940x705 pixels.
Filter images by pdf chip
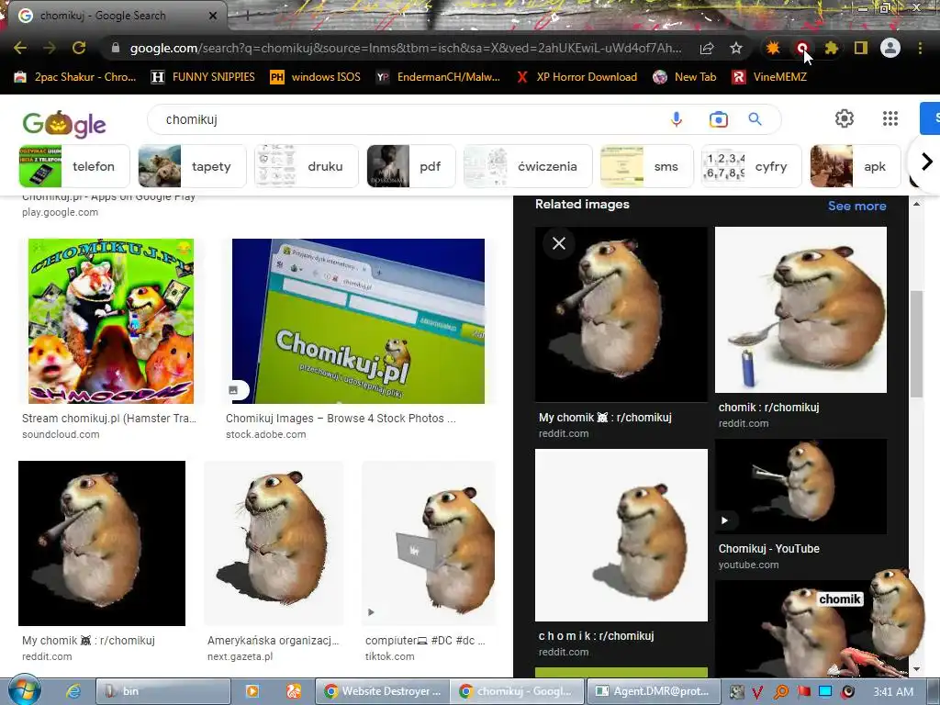(411, 166)
